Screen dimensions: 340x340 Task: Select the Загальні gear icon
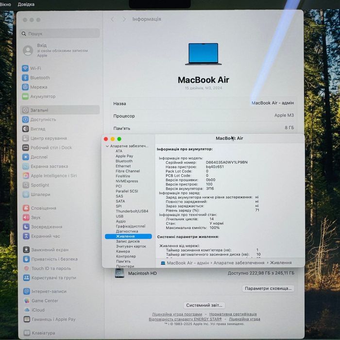pos(25,110)
